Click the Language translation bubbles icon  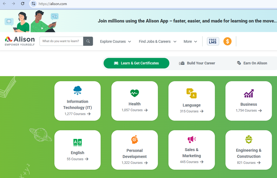click(191, 93)
